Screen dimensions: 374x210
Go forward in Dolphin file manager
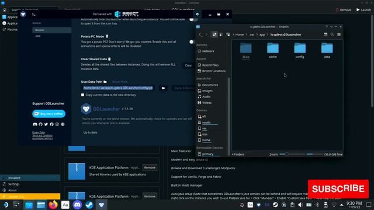tap(206, 35)
